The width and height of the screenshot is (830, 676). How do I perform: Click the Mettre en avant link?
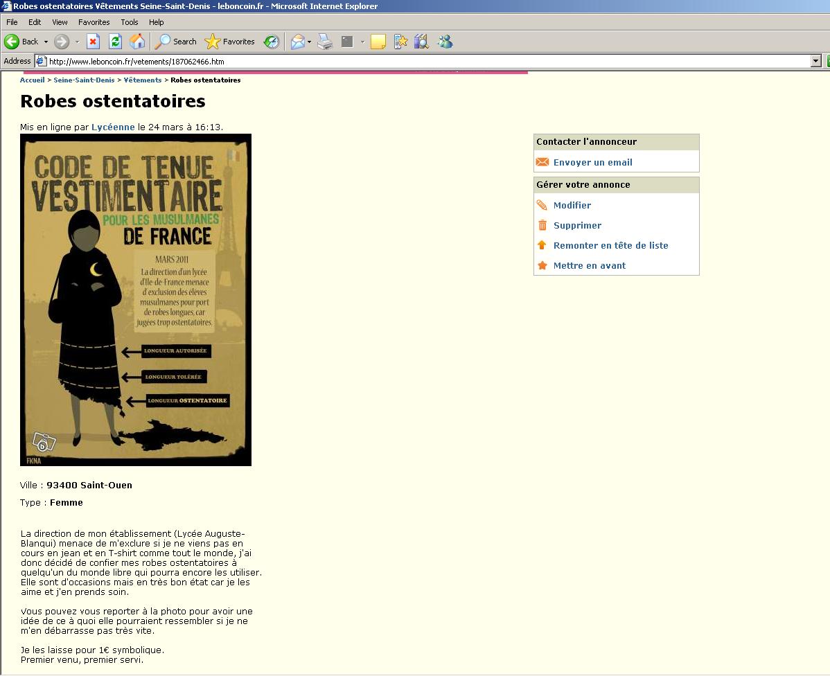point(590,266)
